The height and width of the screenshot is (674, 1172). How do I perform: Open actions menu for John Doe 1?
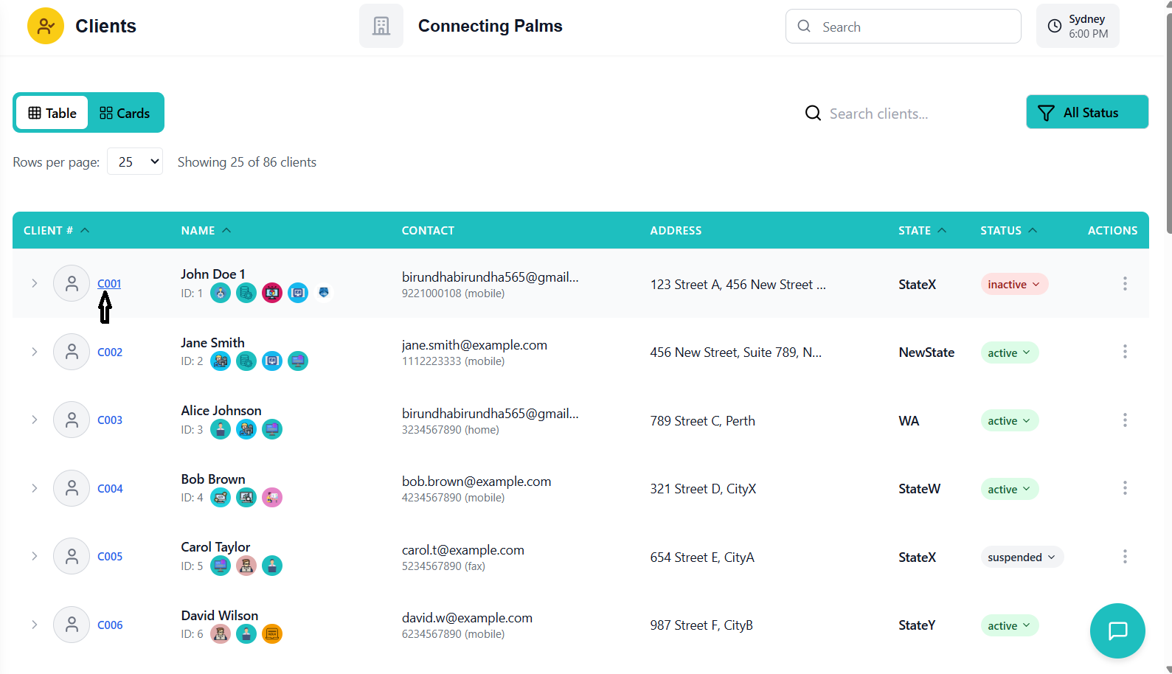1124,284
